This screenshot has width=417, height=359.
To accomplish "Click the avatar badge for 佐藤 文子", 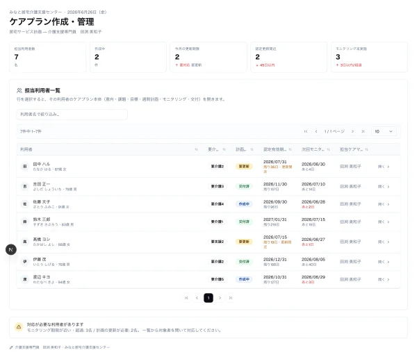I will (25, 204).
